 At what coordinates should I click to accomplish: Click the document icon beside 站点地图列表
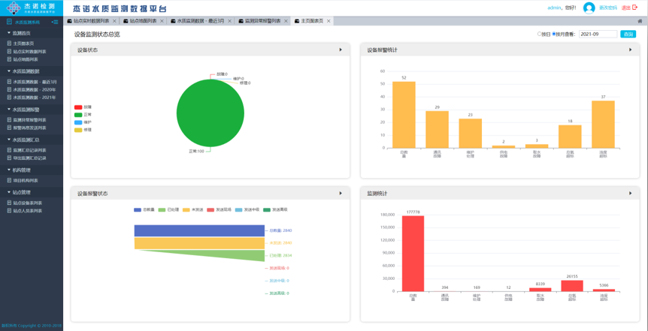tap(9, 59)
